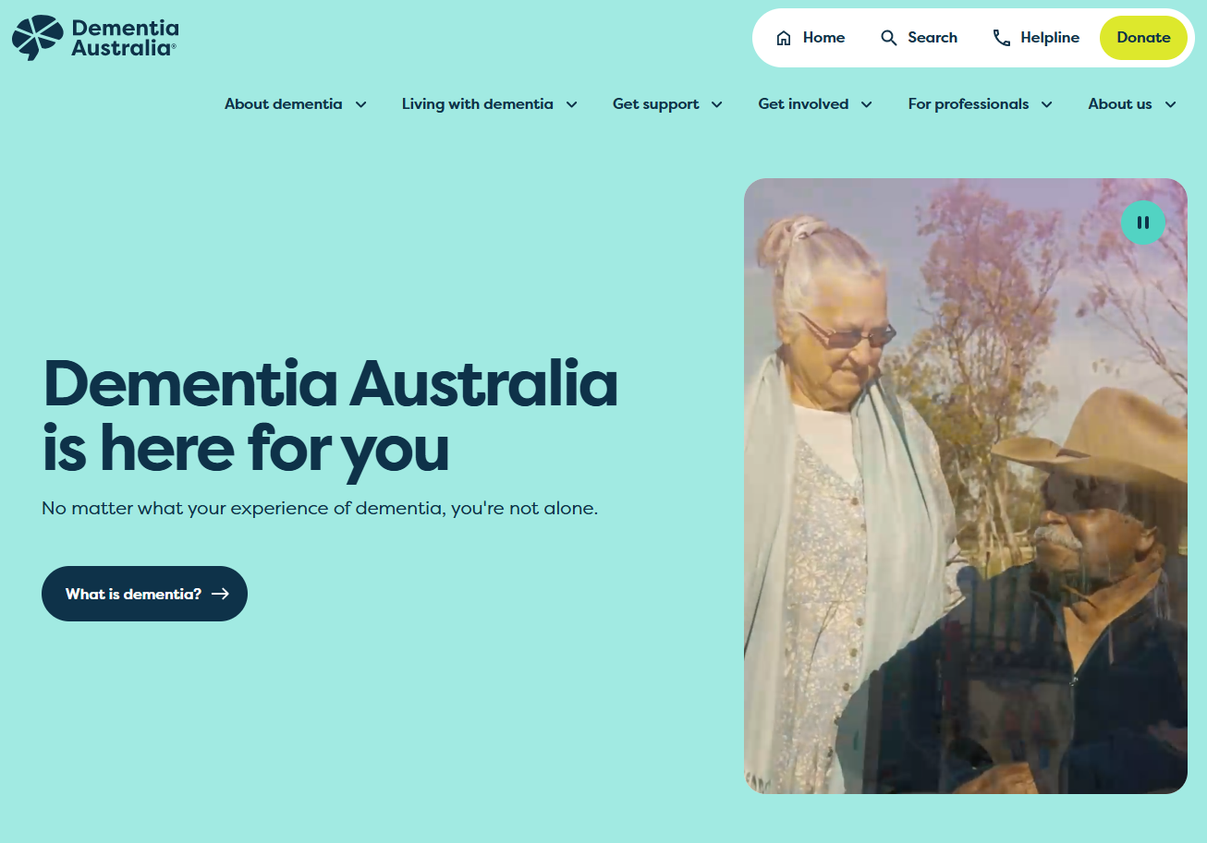Viewport: 1207px width, 843px height.
Task: Click the Helpline phone icon
Action: (x=1002, y=38)
